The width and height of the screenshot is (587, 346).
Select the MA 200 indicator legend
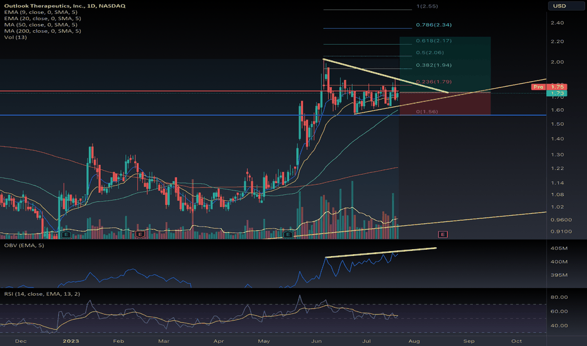(x=43, y=31)
